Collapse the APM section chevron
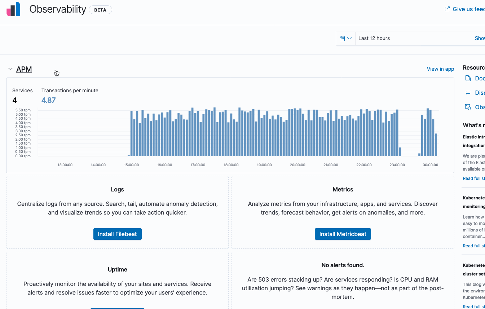Screen dimensions: 485x309 click(10, 69)
